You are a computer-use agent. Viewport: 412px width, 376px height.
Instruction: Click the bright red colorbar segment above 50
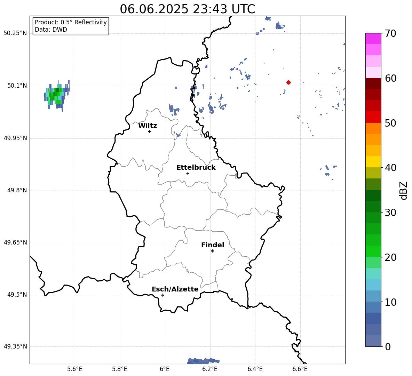[x=373, y=117]
